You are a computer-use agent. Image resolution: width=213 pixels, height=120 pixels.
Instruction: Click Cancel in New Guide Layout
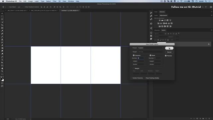pos(169,52)
